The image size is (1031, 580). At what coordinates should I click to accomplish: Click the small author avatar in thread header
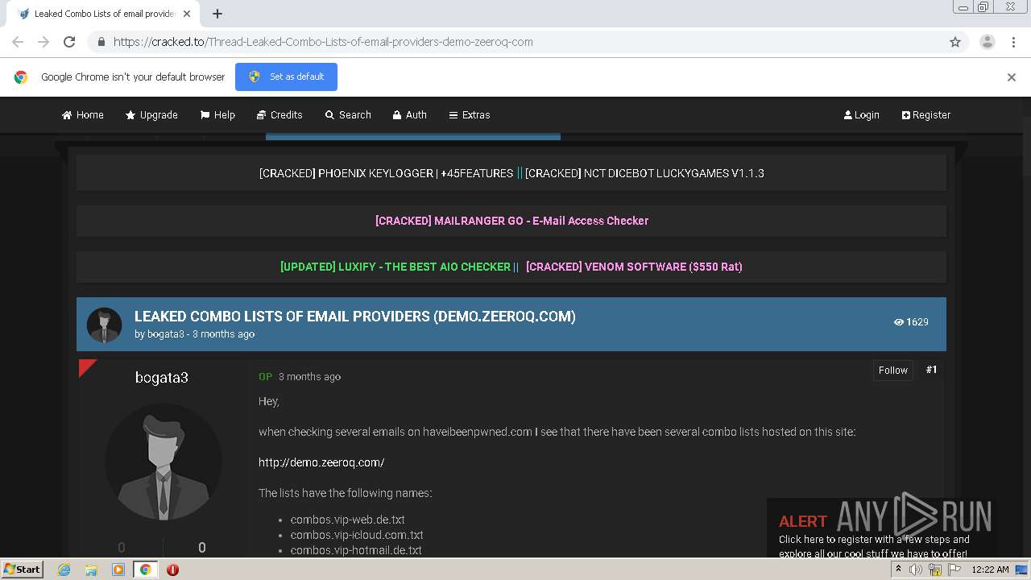click(104, 325)
